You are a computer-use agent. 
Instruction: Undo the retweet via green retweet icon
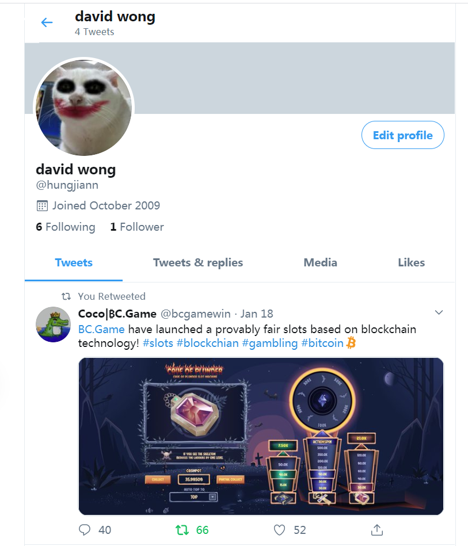pos(182,530)
